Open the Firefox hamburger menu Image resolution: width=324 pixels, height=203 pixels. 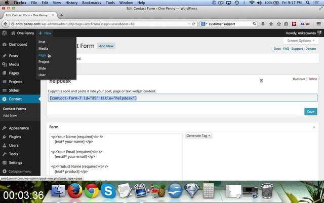[x=318, y=24]
